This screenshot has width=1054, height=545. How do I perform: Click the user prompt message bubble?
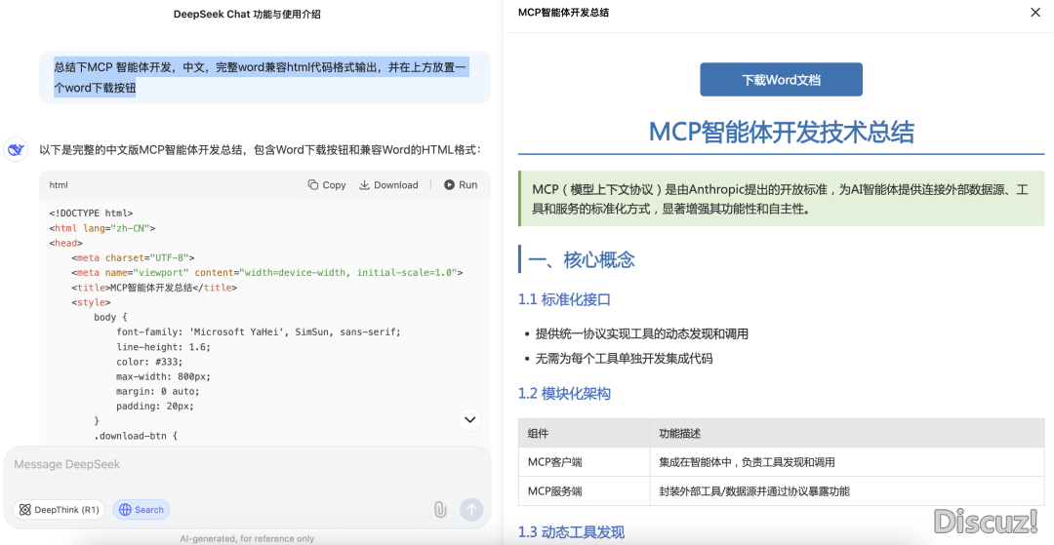(x=264, y=77)
